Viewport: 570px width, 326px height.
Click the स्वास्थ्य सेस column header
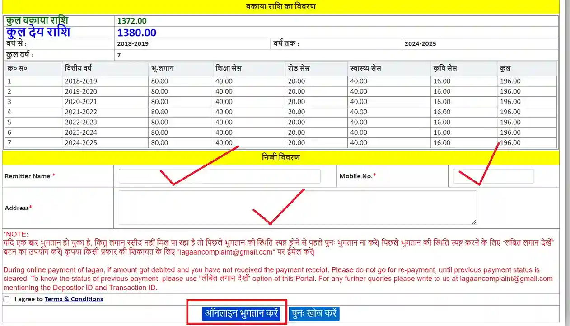coord(366,68)
